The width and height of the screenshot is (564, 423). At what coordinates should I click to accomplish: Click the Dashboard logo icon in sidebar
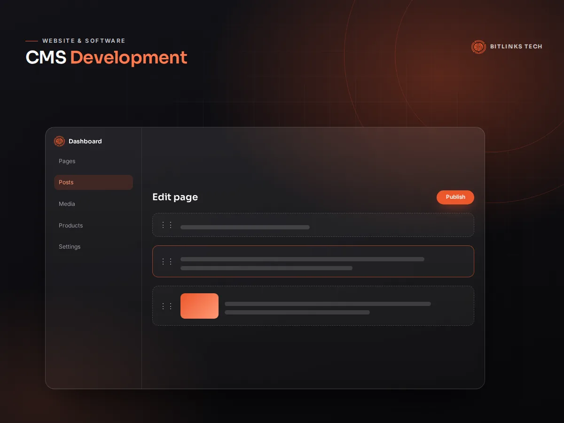59,141
